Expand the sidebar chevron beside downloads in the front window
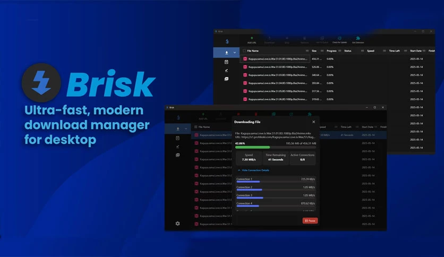The image size is (444, 257). tap(186, 129)
